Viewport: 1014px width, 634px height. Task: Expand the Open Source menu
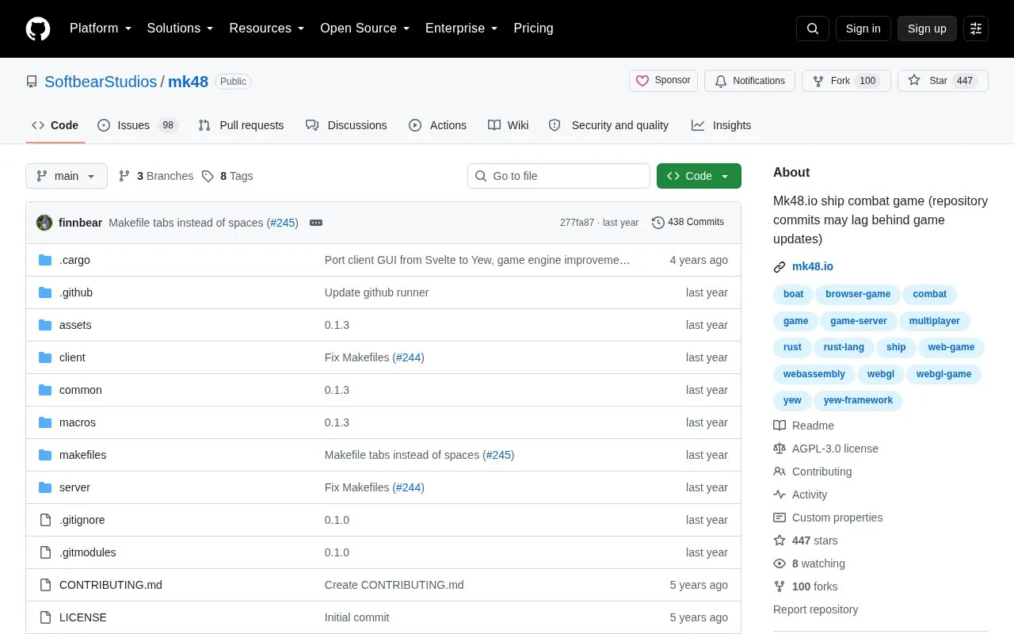pos(365,29)
